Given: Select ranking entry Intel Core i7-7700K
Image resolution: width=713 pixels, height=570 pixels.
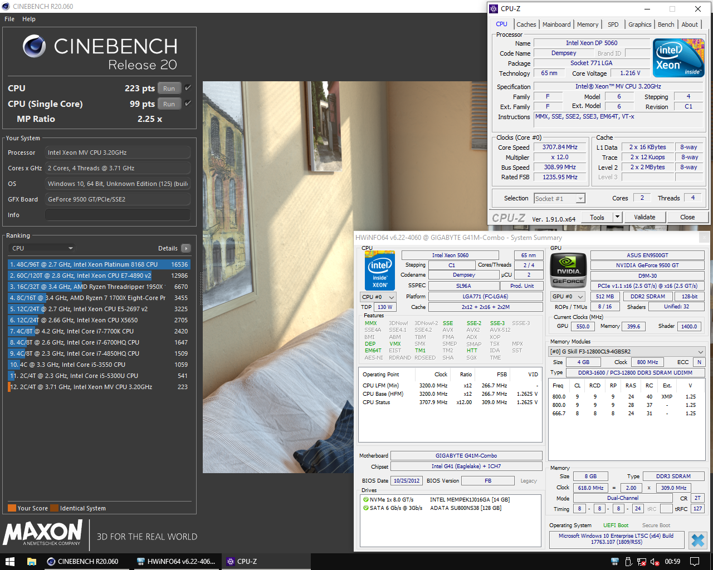Looking at the screenshot, I should click(x=99, y=331).
